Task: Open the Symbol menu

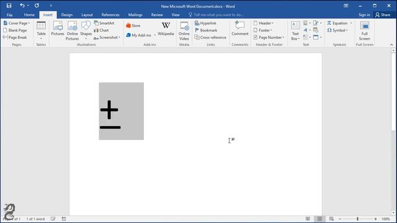Action: pos(337,30)
